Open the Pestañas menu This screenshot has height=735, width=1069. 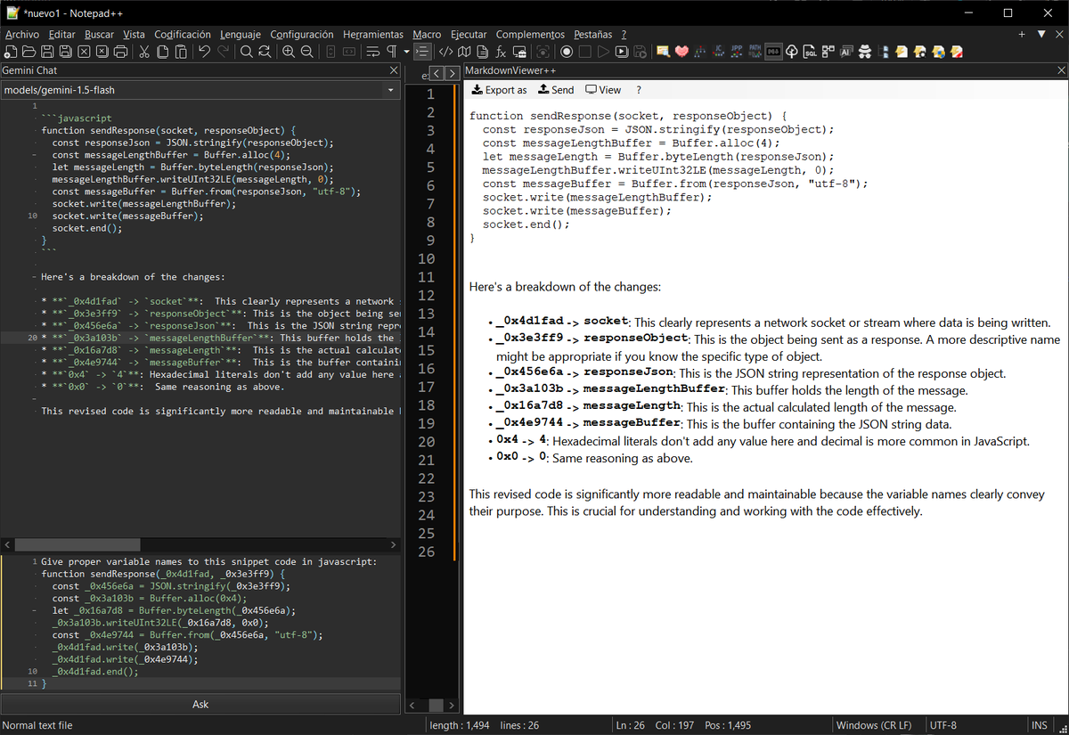[593, 34]
